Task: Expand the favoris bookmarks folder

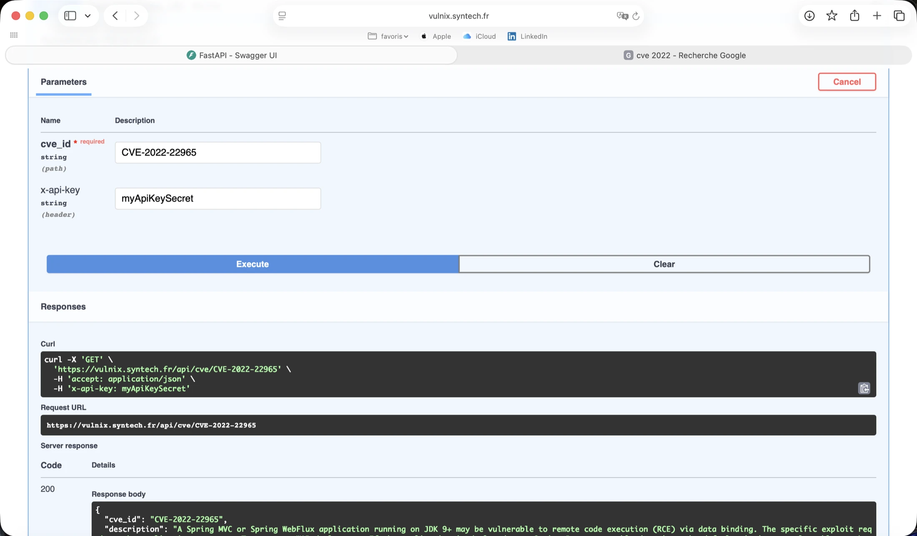Action: coord(388,36)
